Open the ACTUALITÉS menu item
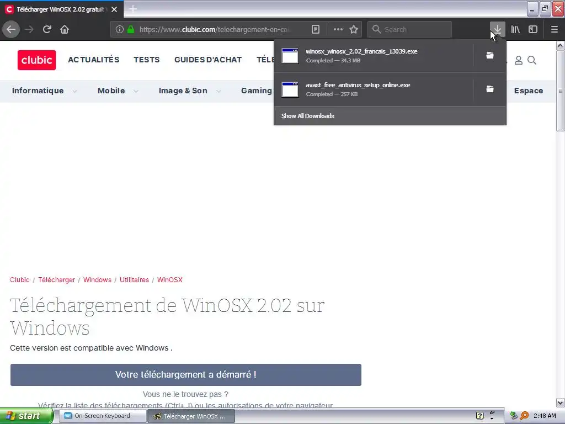This screenshot has width=565, height=424. pyautogui.click(x=94, y=60)
